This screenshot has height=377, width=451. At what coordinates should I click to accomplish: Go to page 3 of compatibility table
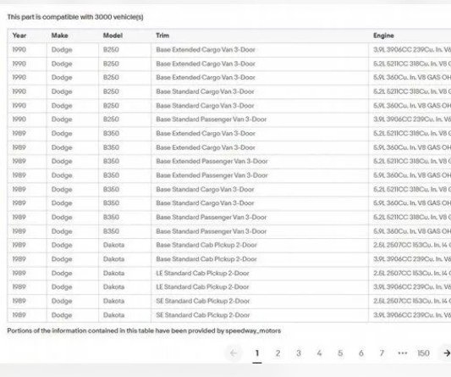tap(299, 353)
